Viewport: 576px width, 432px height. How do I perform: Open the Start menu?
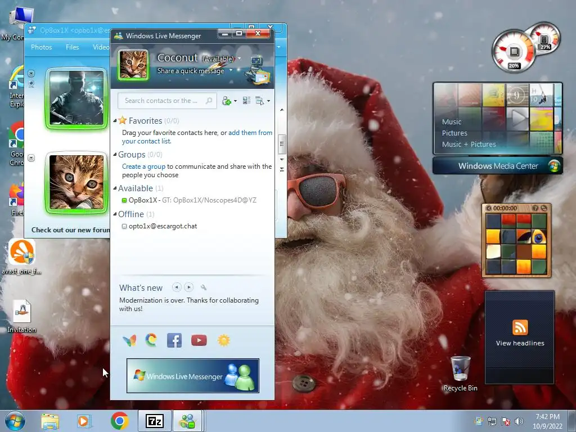point(15,421)
